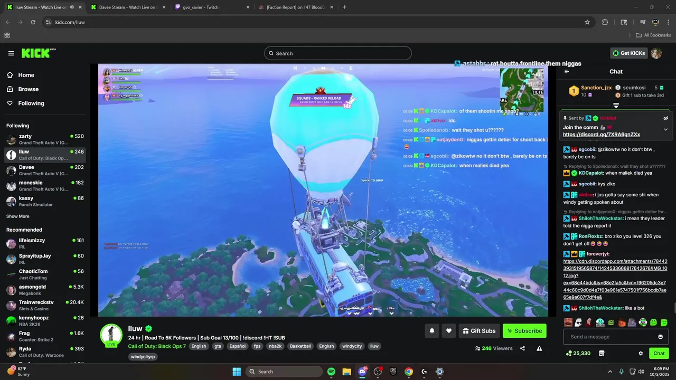Click the green Chat send button
Image resolution: width=676 pixels, height=380 pixels.
[659, 353]
